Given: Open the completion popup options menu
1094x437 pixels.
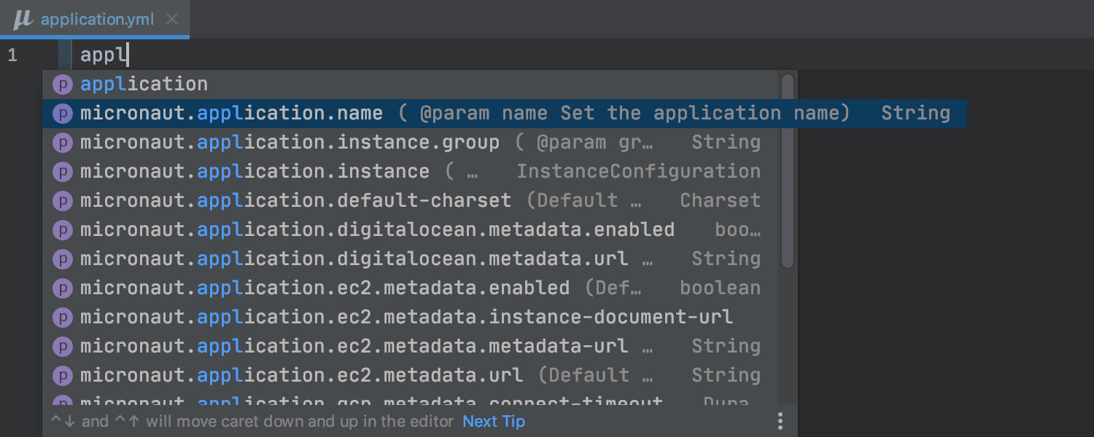Looking at the screenshot, I should (x=780, y=422).
